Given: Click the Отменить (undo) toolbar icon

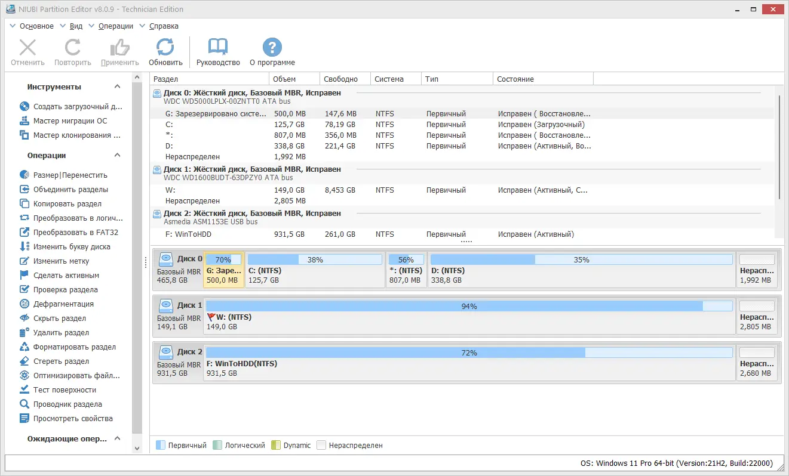Looking at the screenshot, I should (x=27, y=48).
